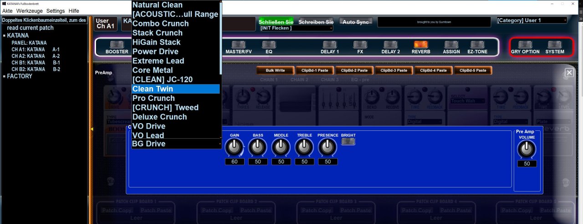The width and height of the screenshot is (583, 224).
Task: Click the Bulk Write button
Action: pyautogui.click(x=275, y=70)
